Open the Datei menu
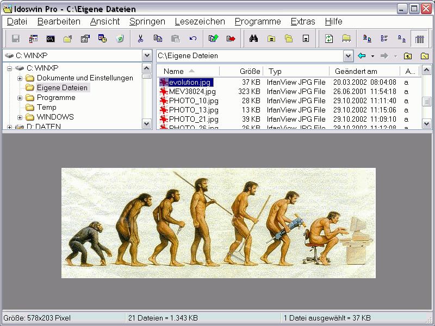435x326 pixels. (x=17, y=21)
